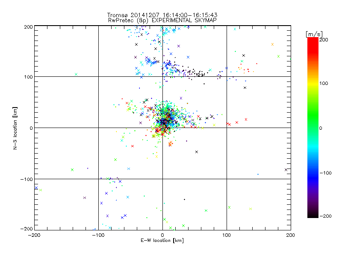Click the 'N-S location [km]' axis label

point(15,128)
